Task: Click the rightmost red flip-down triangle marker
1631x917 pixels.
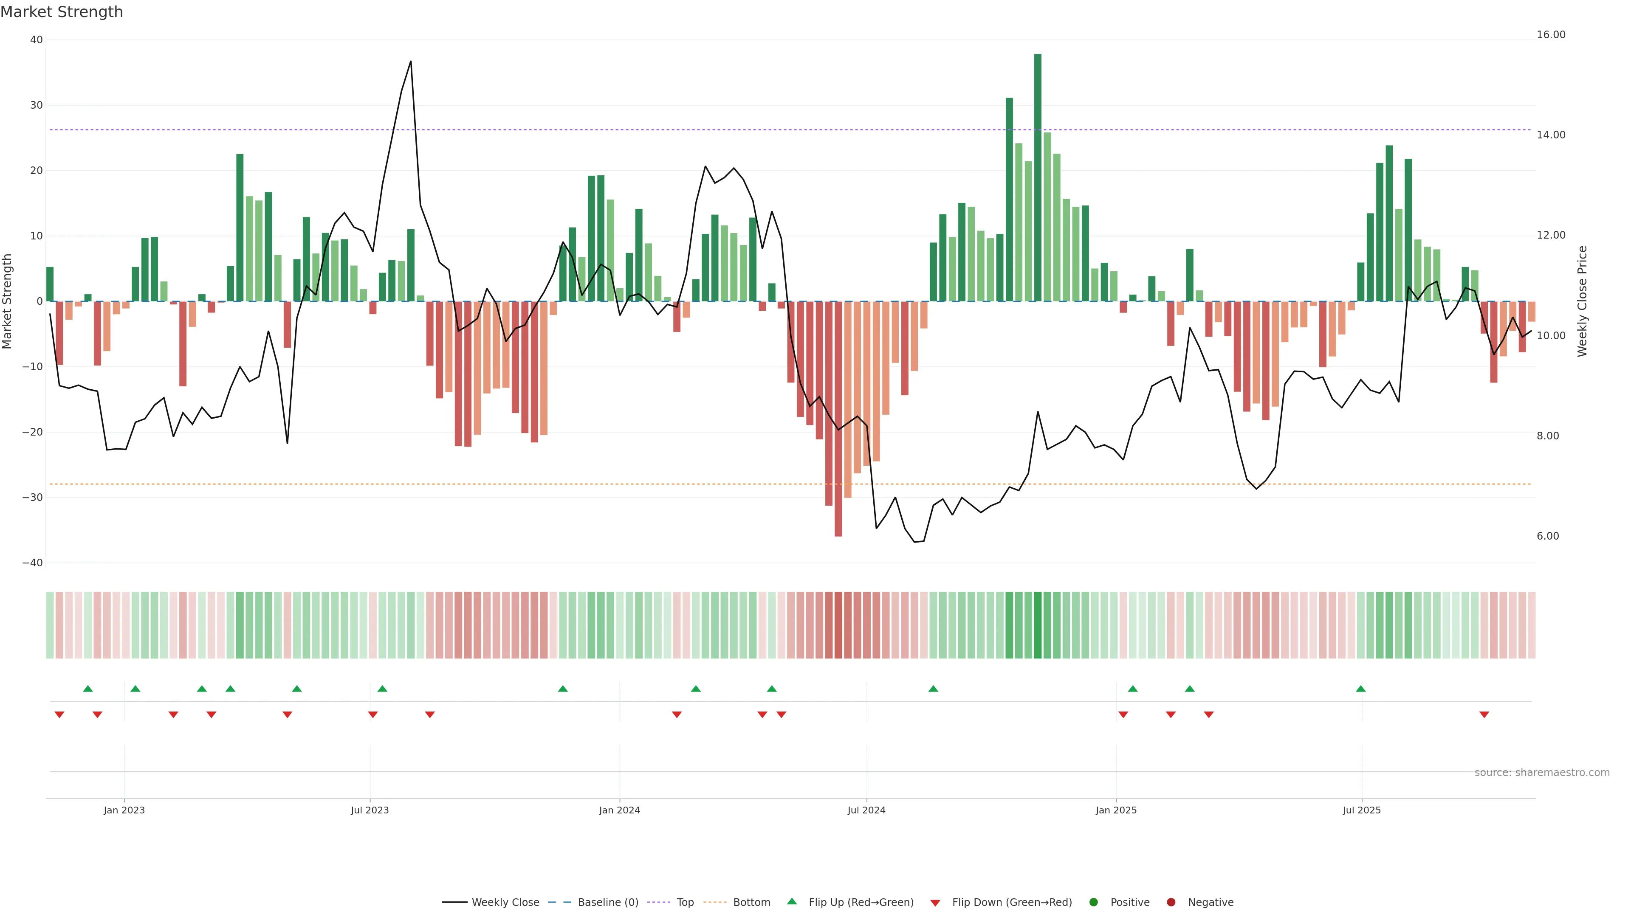Action: coord(1484,714)
